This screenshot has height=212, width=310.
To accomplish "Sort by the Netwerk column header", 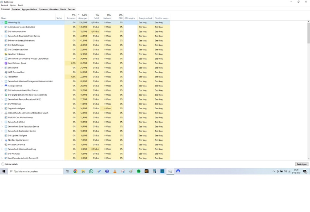I will coord(106,16).
